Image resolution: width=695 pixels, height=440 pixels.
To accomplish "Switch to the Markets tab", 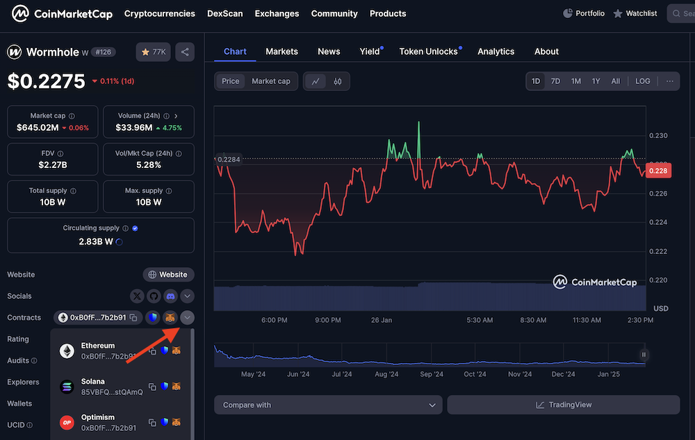I will [x=281, y=51].
